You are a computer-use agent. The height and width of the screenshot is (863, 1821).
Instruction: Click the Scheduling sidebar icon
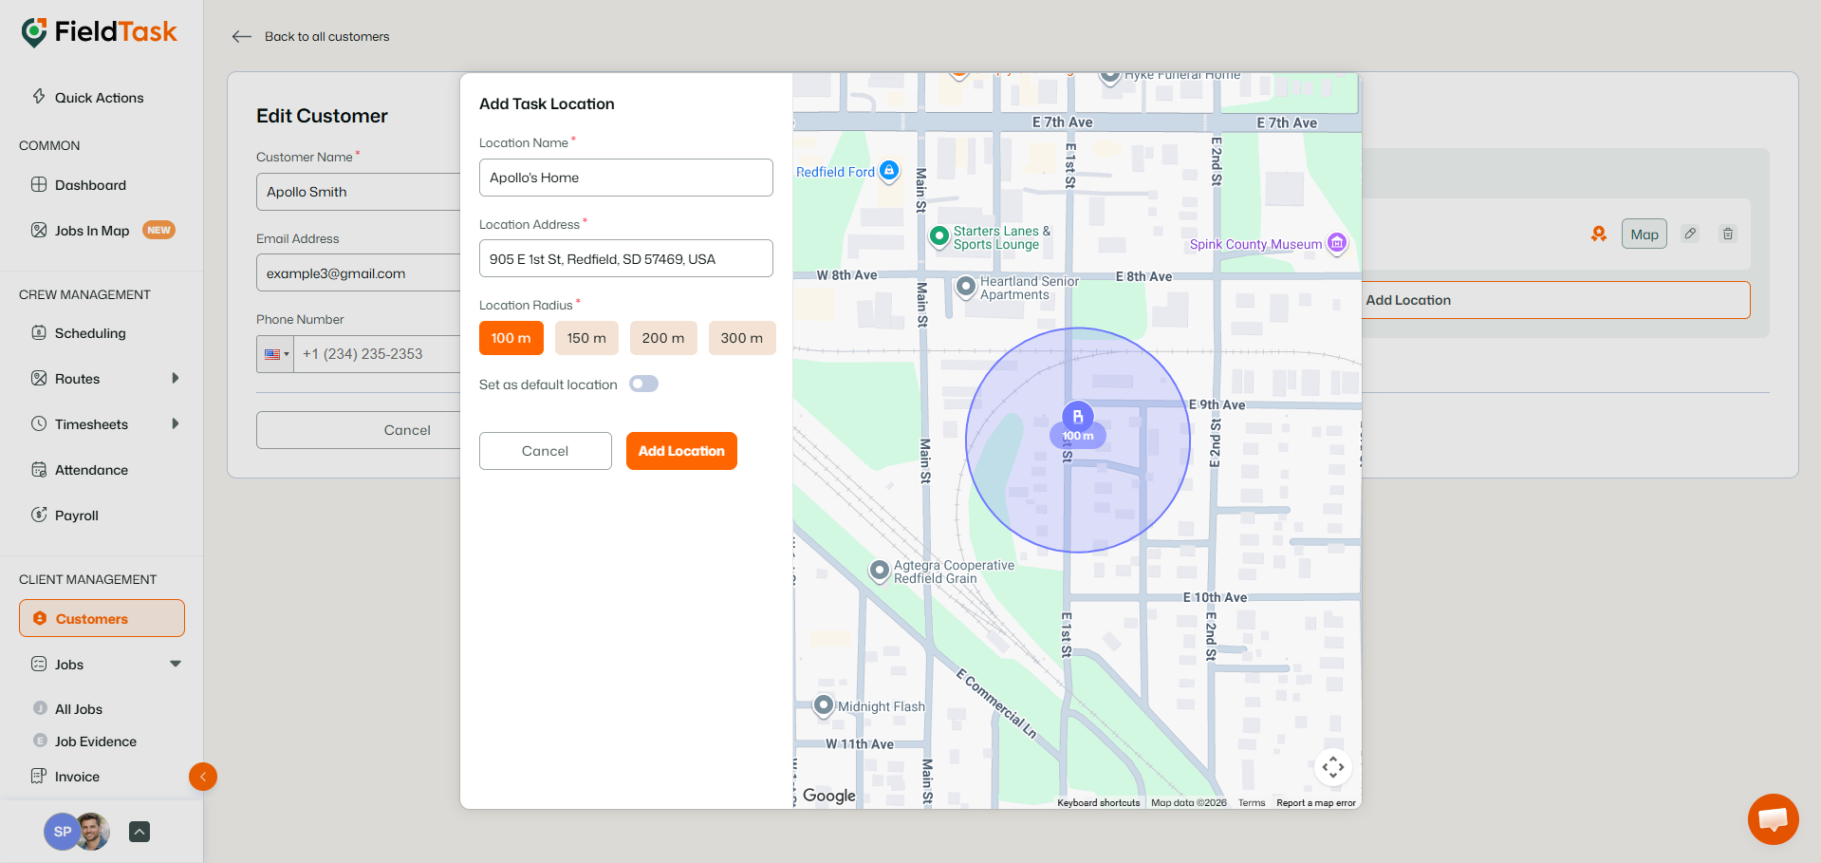tap(39, 332)
